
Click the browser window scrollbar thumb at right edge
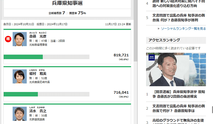tap(212, 110)
